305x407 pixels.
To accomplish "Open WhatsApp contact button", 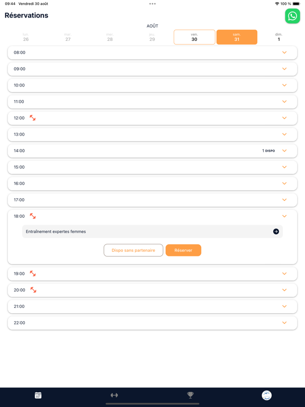I will 292,16.
